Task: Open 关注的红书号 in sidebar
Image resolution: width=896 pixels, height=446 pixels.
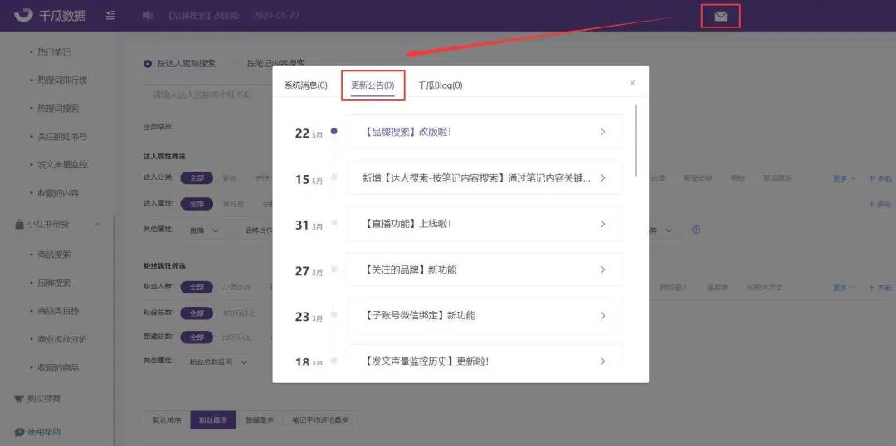Action: click(62, 137)
